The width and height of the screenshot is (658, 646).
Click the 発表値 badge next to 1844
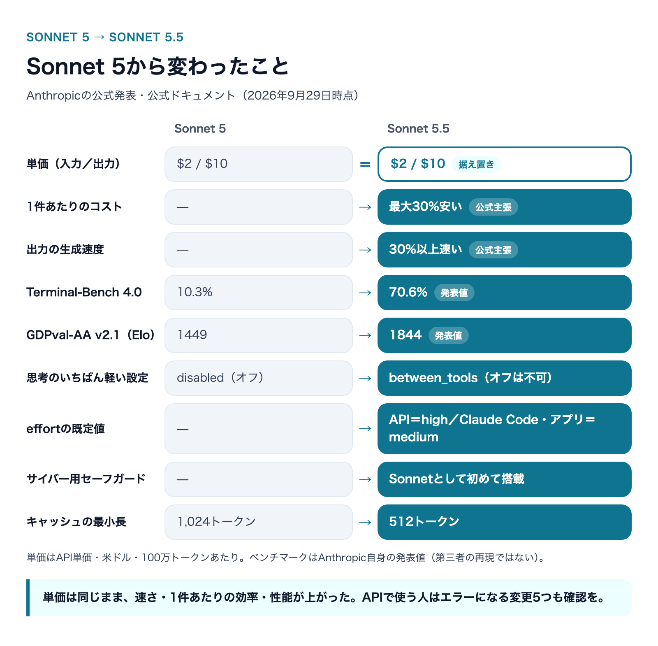click(x=448, y=335)
